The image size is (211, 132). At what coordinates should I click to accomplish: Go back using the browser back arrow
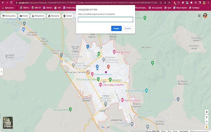(3, 3)
